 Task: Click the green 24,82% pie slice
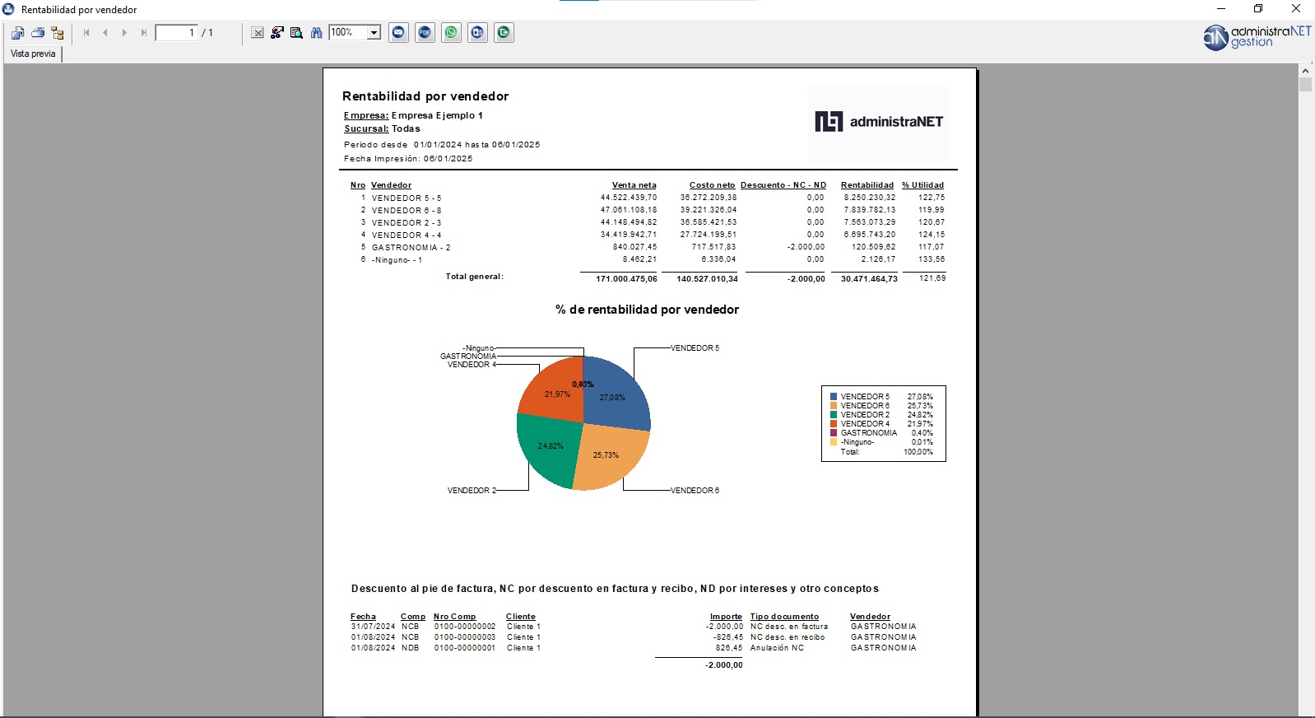pos(547,449)
